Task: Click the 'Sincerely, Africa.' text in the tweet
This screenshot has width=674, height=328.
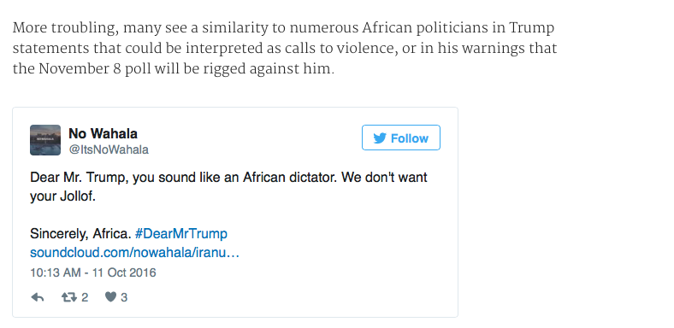Action: click(80, 233)
